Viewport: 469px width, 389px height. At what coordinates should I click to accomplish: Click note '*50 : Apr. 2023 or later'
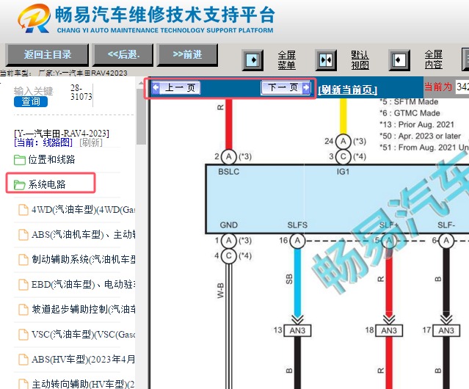click(x=421, y=137)
